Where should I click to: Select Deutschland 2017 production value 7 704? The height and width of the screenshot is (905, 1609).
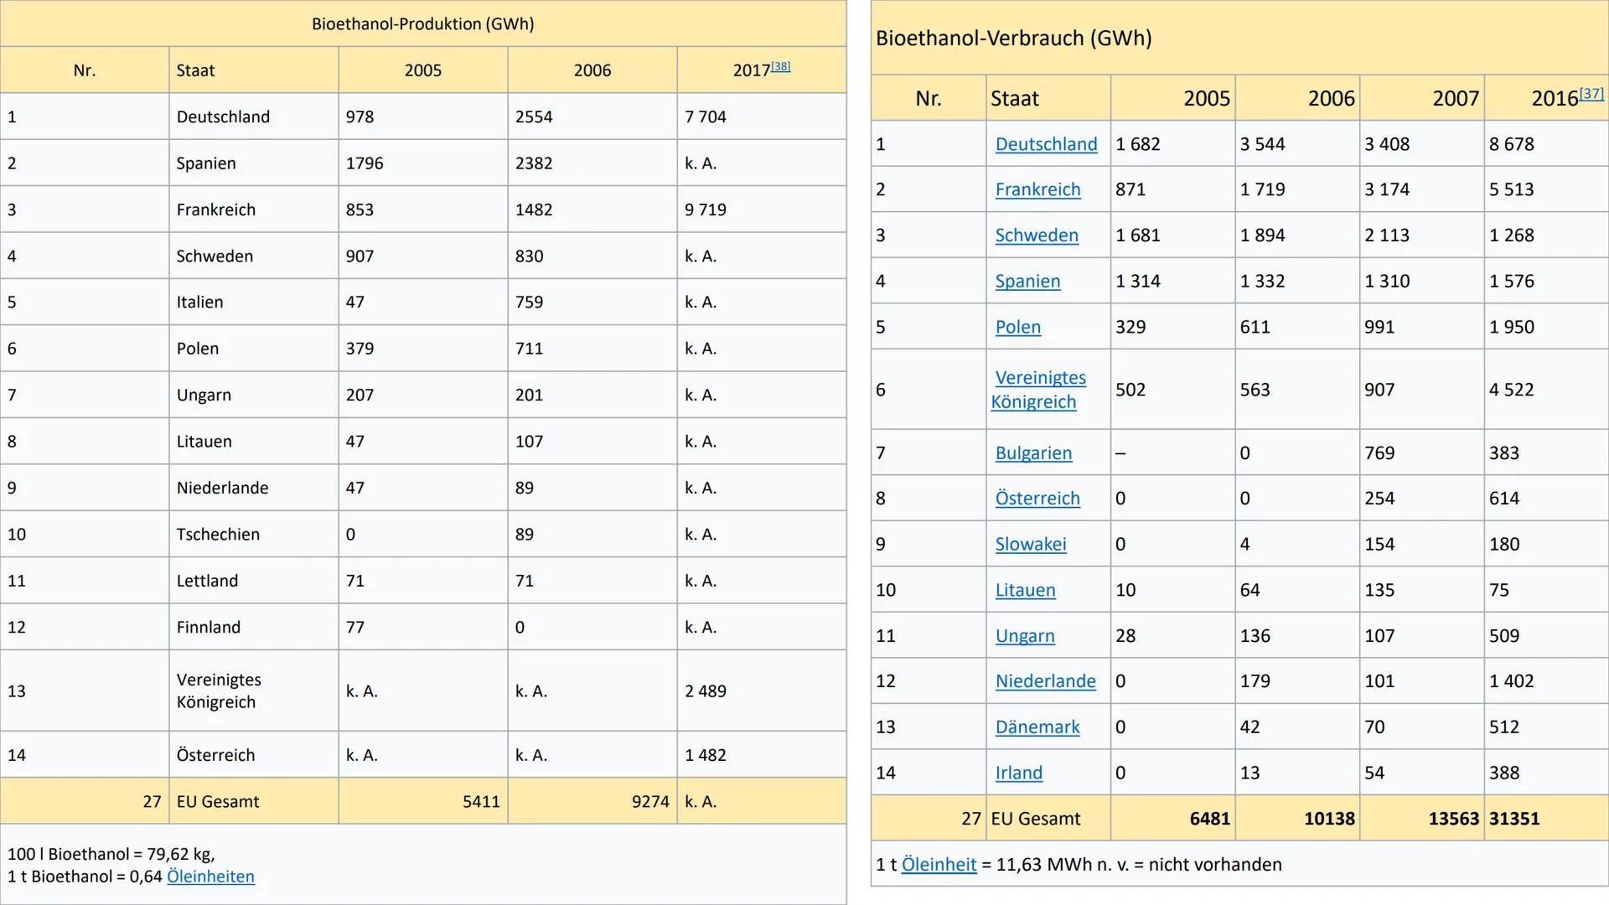[706, 116]
